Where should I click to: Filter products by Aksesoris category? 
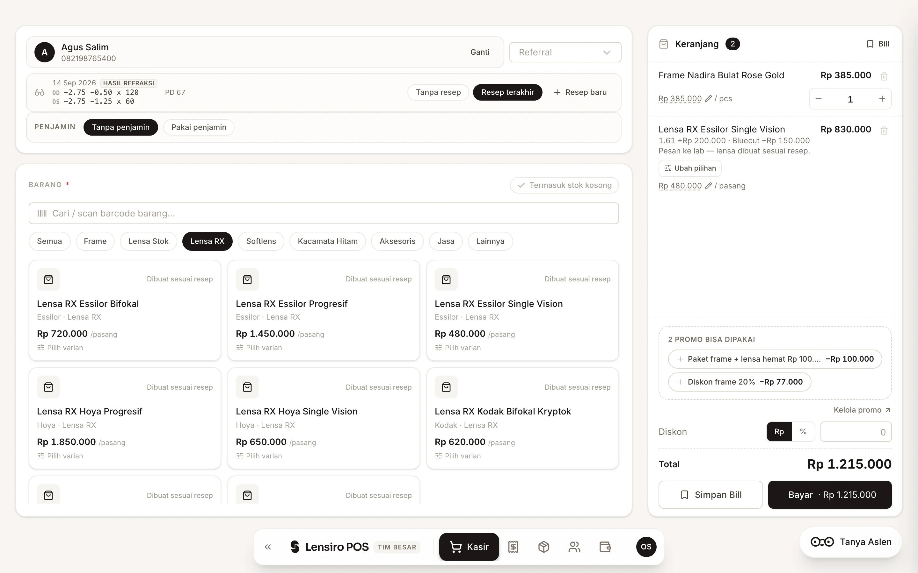click(x=397, y=241)
